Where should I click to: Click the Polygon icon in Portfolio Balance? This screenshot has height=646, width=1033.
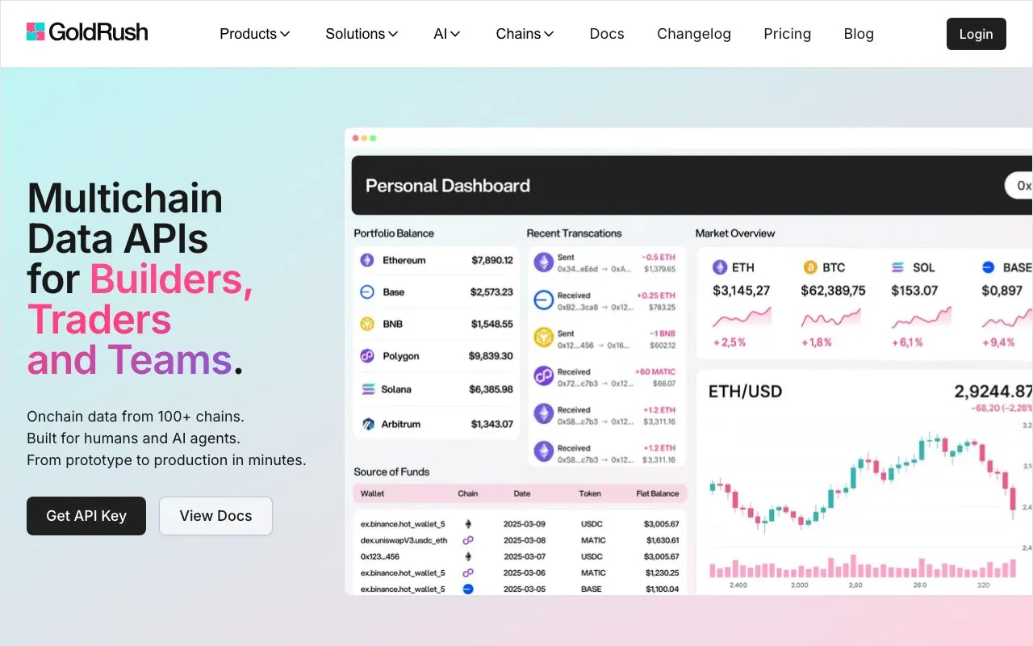(367, 356)
